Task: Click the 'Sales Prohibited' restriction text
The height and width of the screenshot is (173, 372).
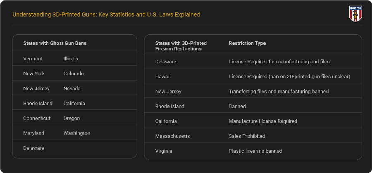Action: point(247,136)
